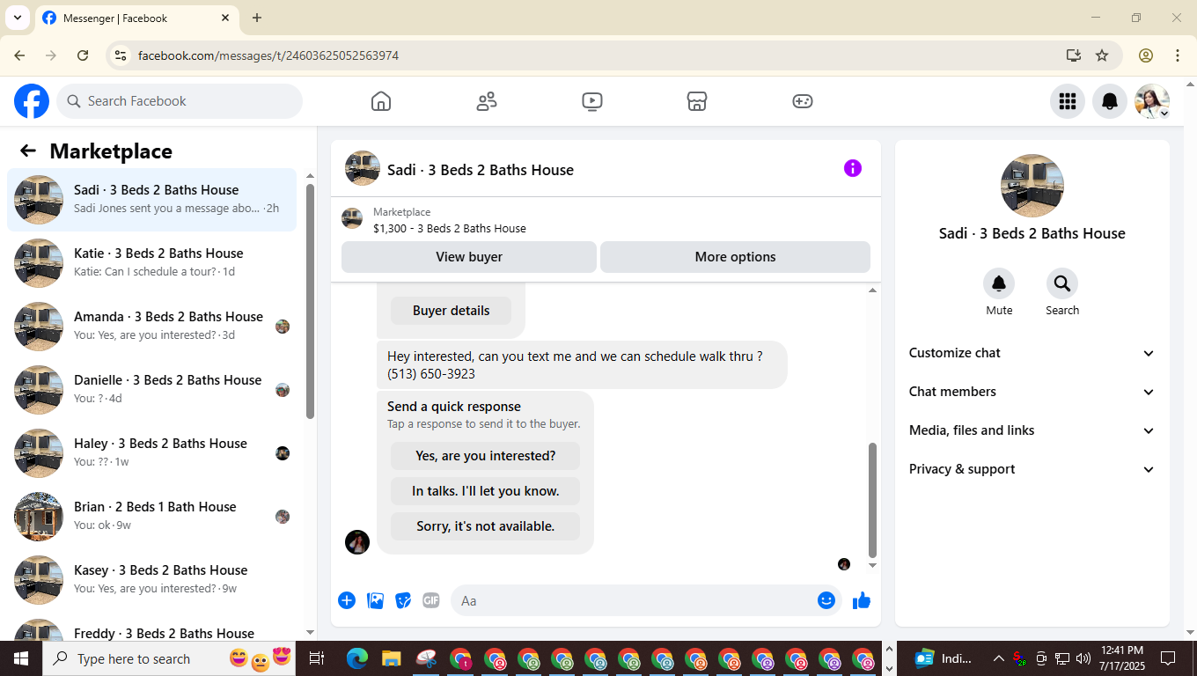Screen dimensions: 1197x676
Task: Open the Brian 2 Beds 1 Bath conversation
Action: 151,517
